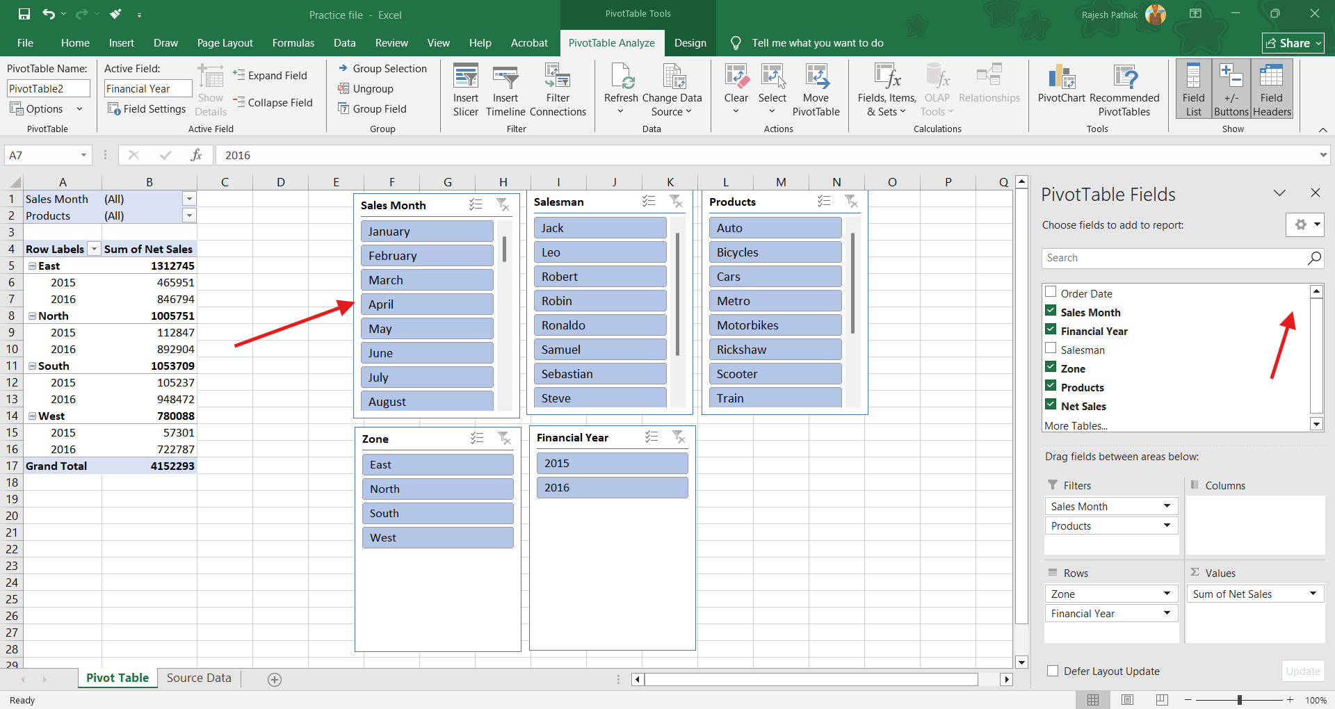The image size is (1335, 709).
Task: Open Sum of Net Sales dropdown
Action: 1313,594
